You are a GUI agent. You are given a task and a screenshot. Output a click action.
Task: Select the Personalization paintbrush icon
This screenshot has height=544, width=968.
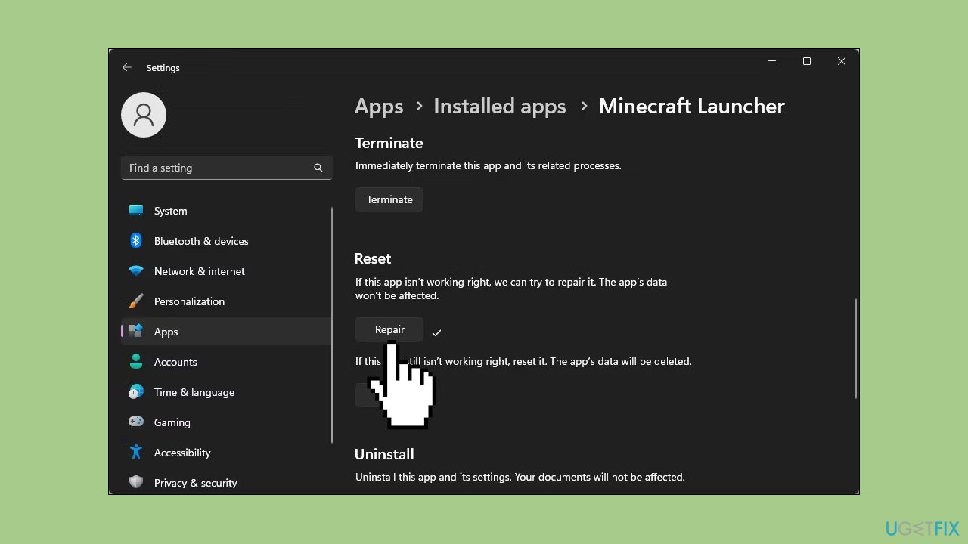point(136,301)
